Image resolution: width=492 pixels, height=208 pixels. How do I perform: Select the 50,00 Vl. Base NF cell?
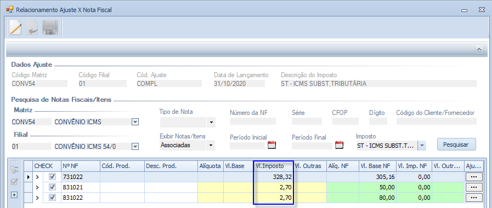[378, 187]
